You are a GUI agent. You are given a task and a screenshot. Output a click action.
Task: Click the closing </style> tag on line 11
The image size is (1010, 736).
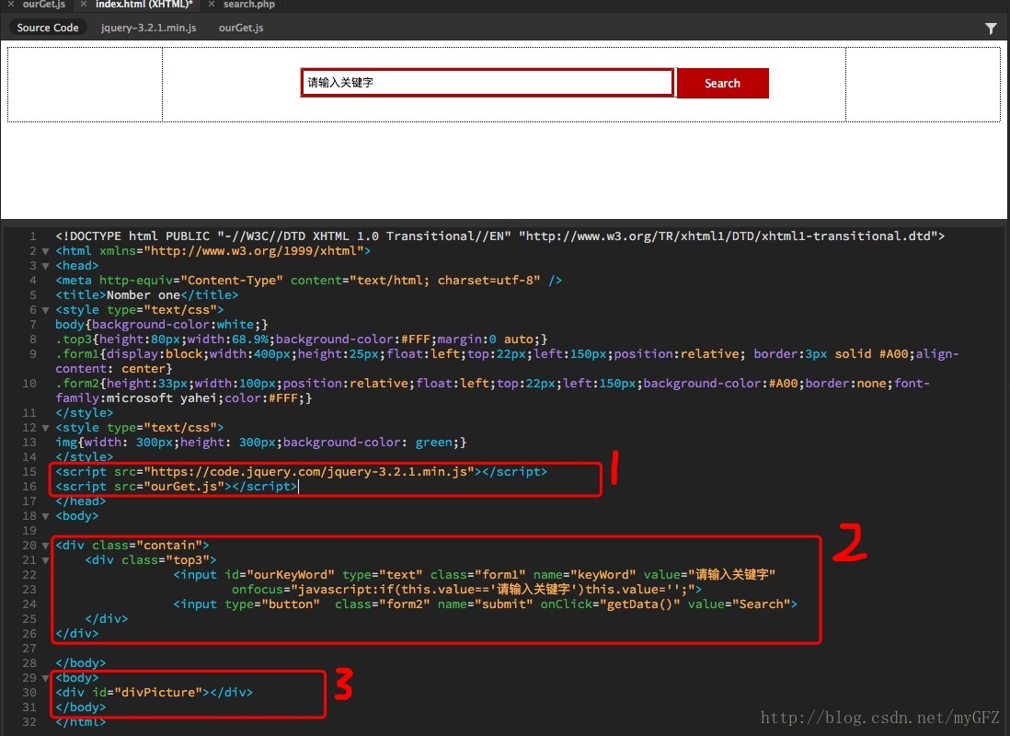(x=85, y=413)
